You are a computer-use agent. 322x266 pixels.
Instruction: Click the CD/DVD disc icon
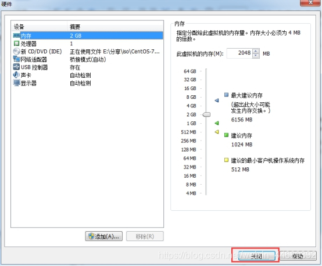[16, 51]
